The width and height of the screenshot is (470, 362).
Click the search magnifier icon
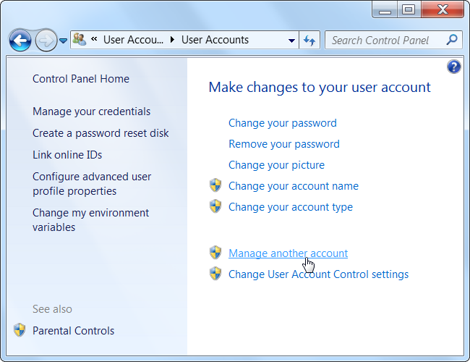(x=452, y=40)
